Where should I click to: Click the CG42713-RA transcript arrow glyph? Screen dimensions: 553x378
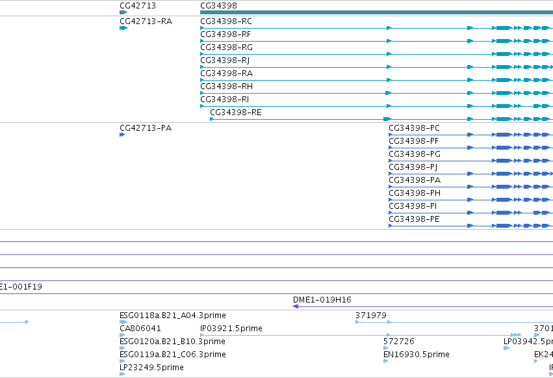[123, 28]
